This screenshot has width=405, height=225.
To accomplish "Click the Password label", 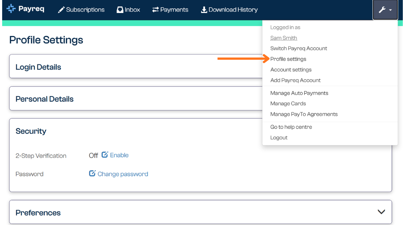I will [30, 174].
